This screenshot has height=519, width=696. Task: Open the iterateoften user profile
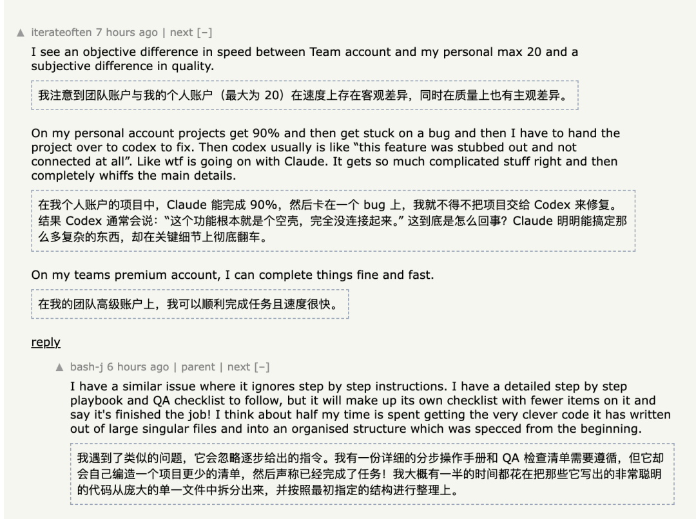click(x=61, y=32)
